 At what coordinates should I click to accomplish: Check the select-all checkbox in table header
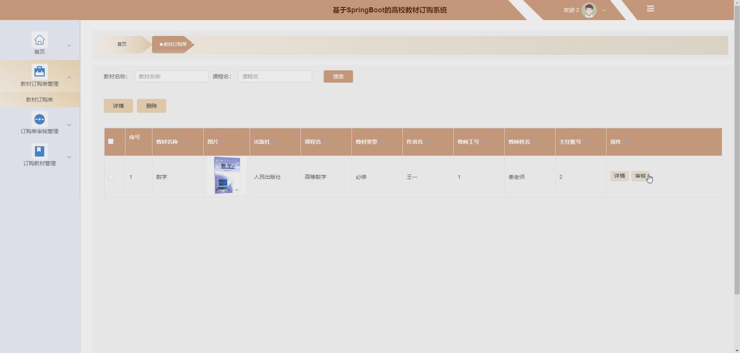(111, 141)
